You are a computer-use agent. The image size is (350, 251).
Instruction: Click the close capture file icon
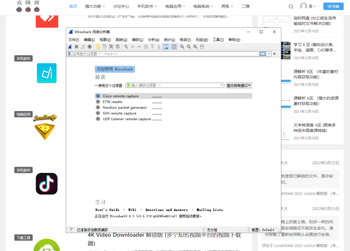click(x=111, y=47)
